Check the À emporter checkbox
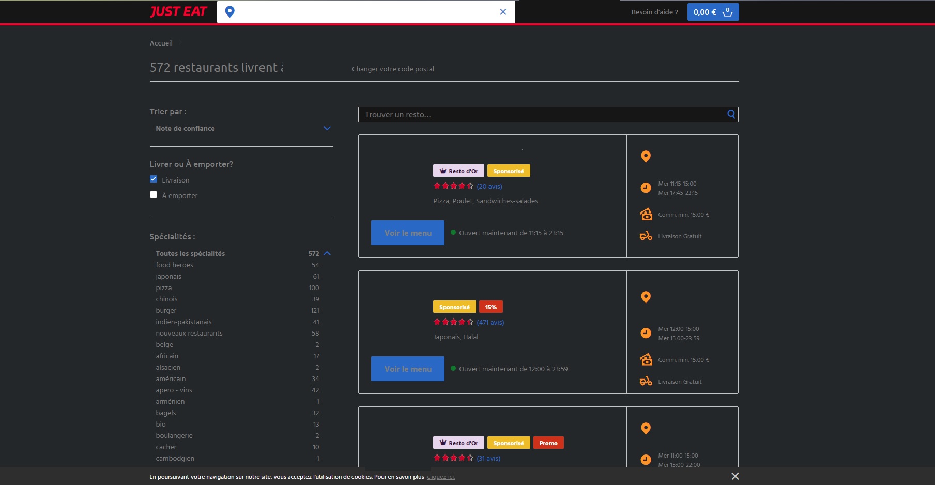 click(154, 194)
